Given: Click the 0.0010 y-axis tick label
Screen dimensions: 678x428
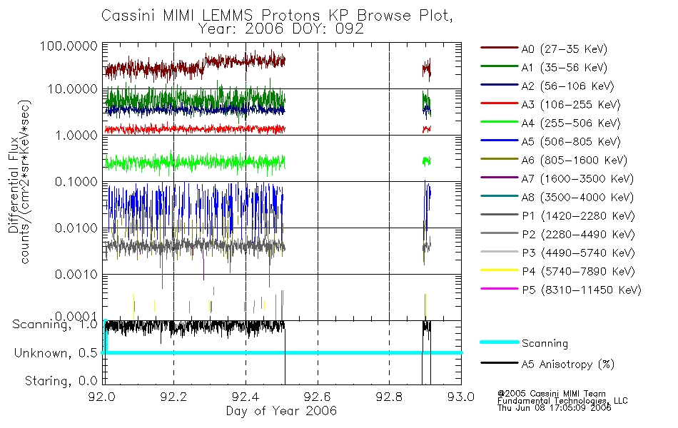Looking at the screenshot, I should (x=76, y=275).
